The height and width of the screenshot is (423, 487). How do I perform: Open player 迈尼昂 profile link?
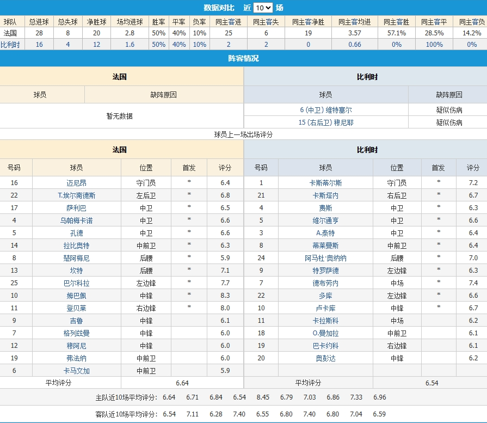click(x=76, y=183)
